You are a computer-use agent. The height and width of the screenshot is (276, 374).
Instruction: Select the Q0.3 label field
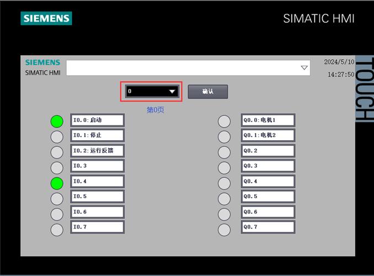[268, 166]
